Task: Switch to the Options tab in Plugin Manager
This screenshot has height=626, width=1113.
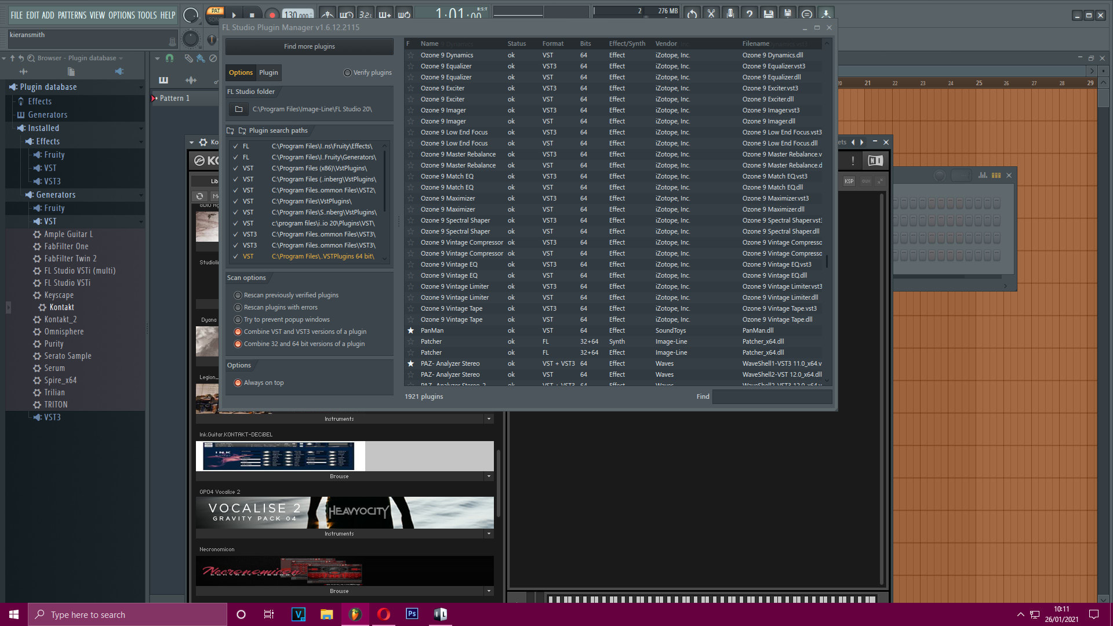Action: point(241,72)
